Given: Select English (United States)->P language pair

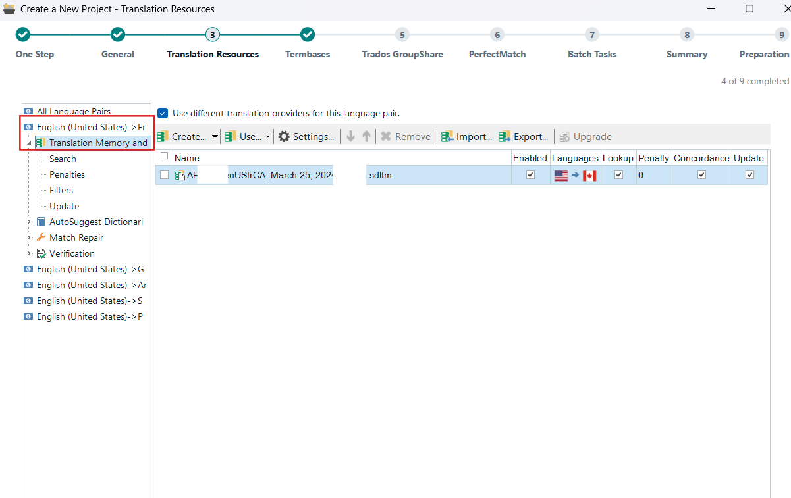Looking at the screenshot, I should (90, 316).
